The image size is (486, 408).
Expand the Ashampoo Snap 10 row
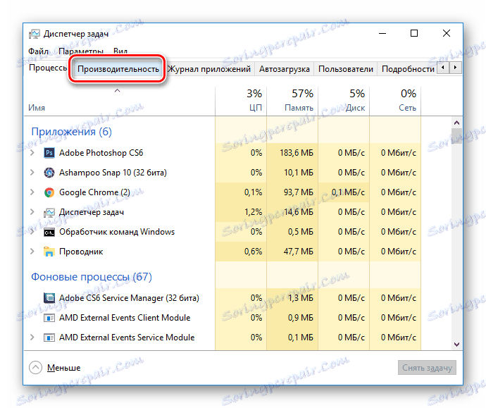pyautogui.click(x=32, y=173)
